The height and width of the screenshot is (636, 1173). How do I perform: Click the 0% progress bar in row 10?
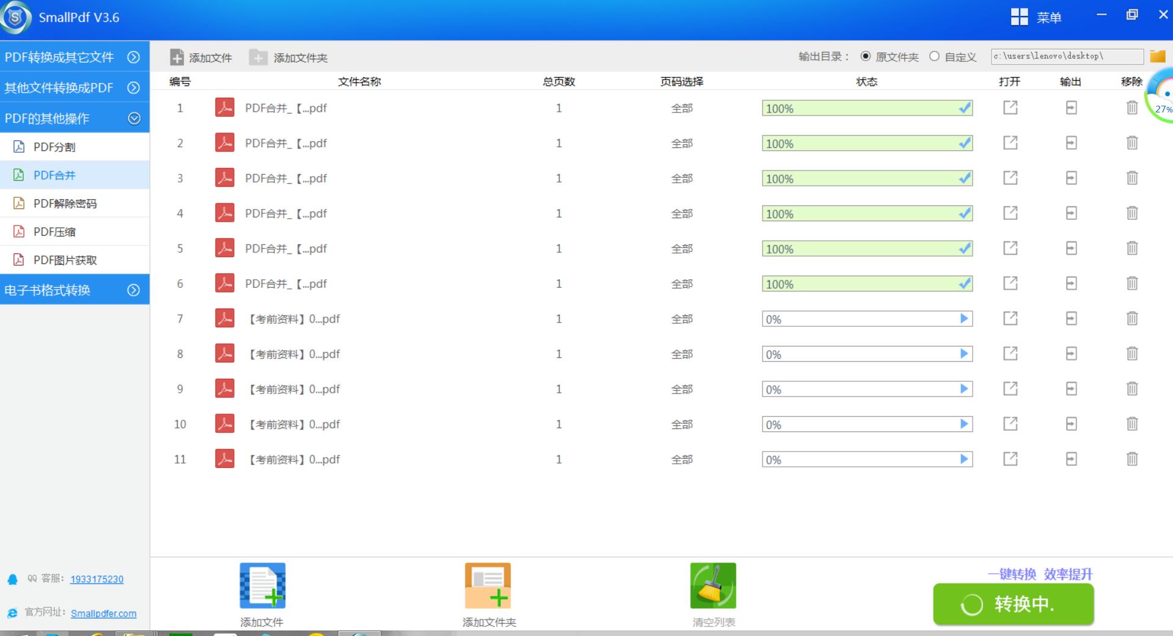click(867, 424)
